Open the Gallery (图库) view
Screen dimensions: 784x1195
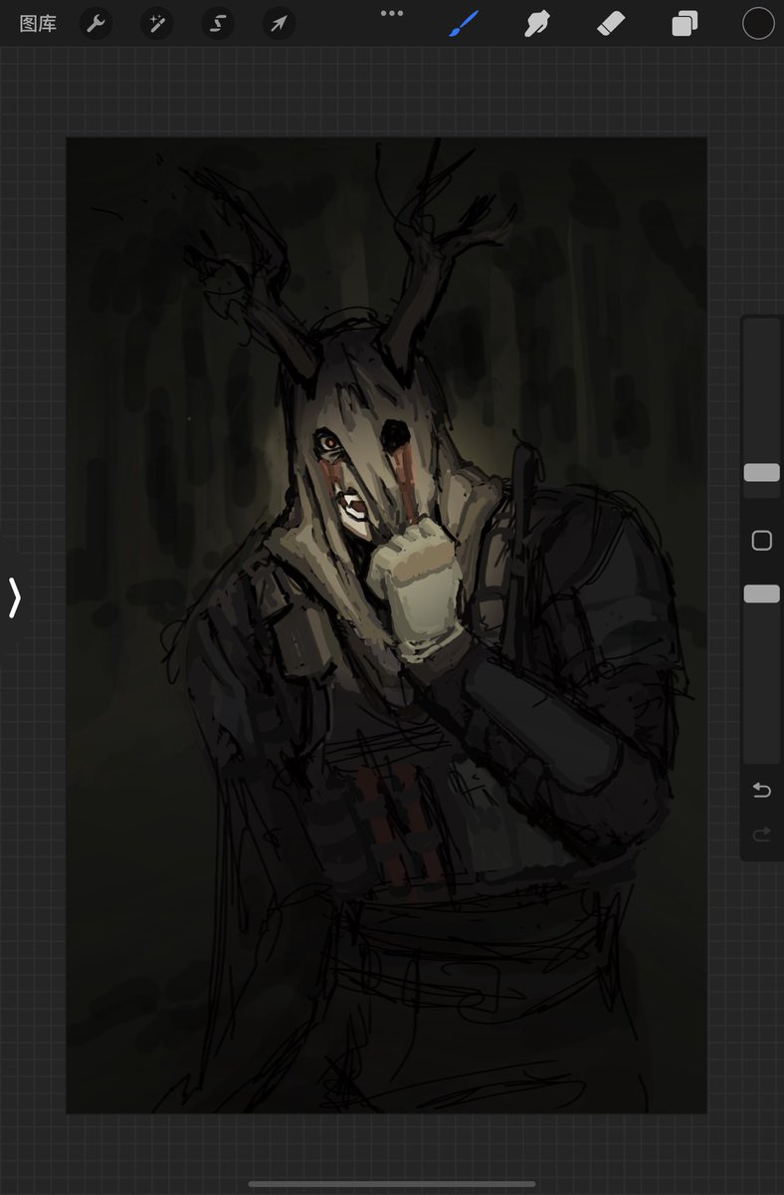(x=38, y=24)
